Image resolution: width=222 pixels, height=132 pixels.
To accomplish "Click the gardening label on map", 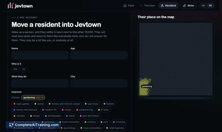I will [x=147, y=86].
